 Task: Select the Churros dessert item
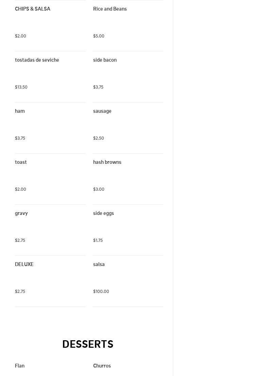click(102, 366)
